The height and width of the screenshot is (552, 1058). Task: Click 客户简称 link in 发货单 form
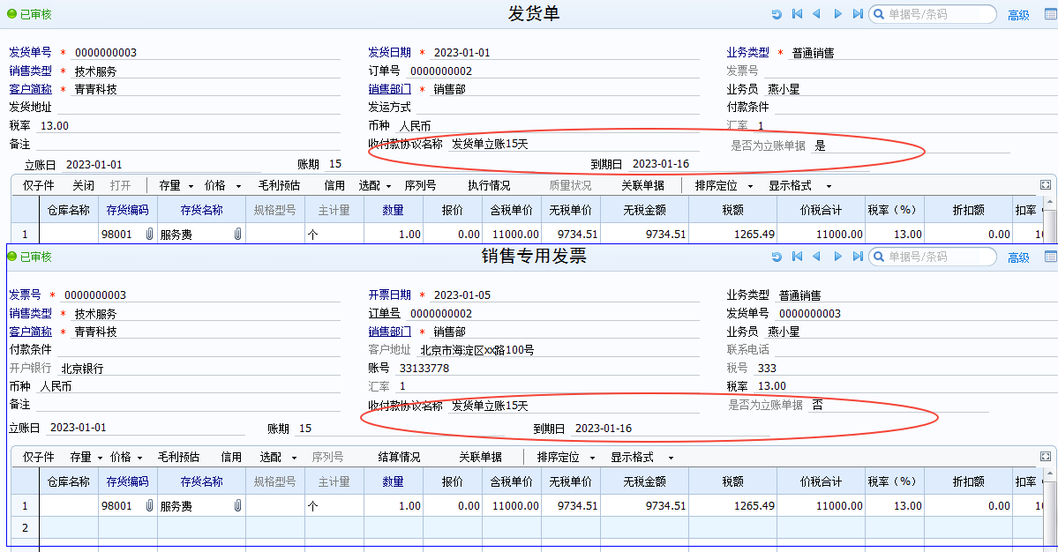[30, 89]
